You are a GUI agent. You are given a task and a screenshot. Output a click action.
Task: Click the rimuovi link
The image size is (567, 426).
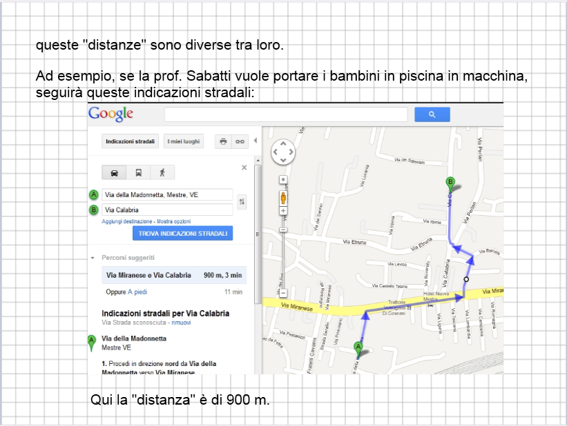click(x=181, y=323)
